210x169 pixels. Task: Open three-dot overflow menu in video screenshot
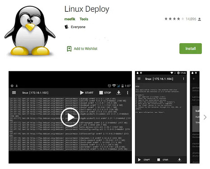pyautogui.click(x=127, y=93)
